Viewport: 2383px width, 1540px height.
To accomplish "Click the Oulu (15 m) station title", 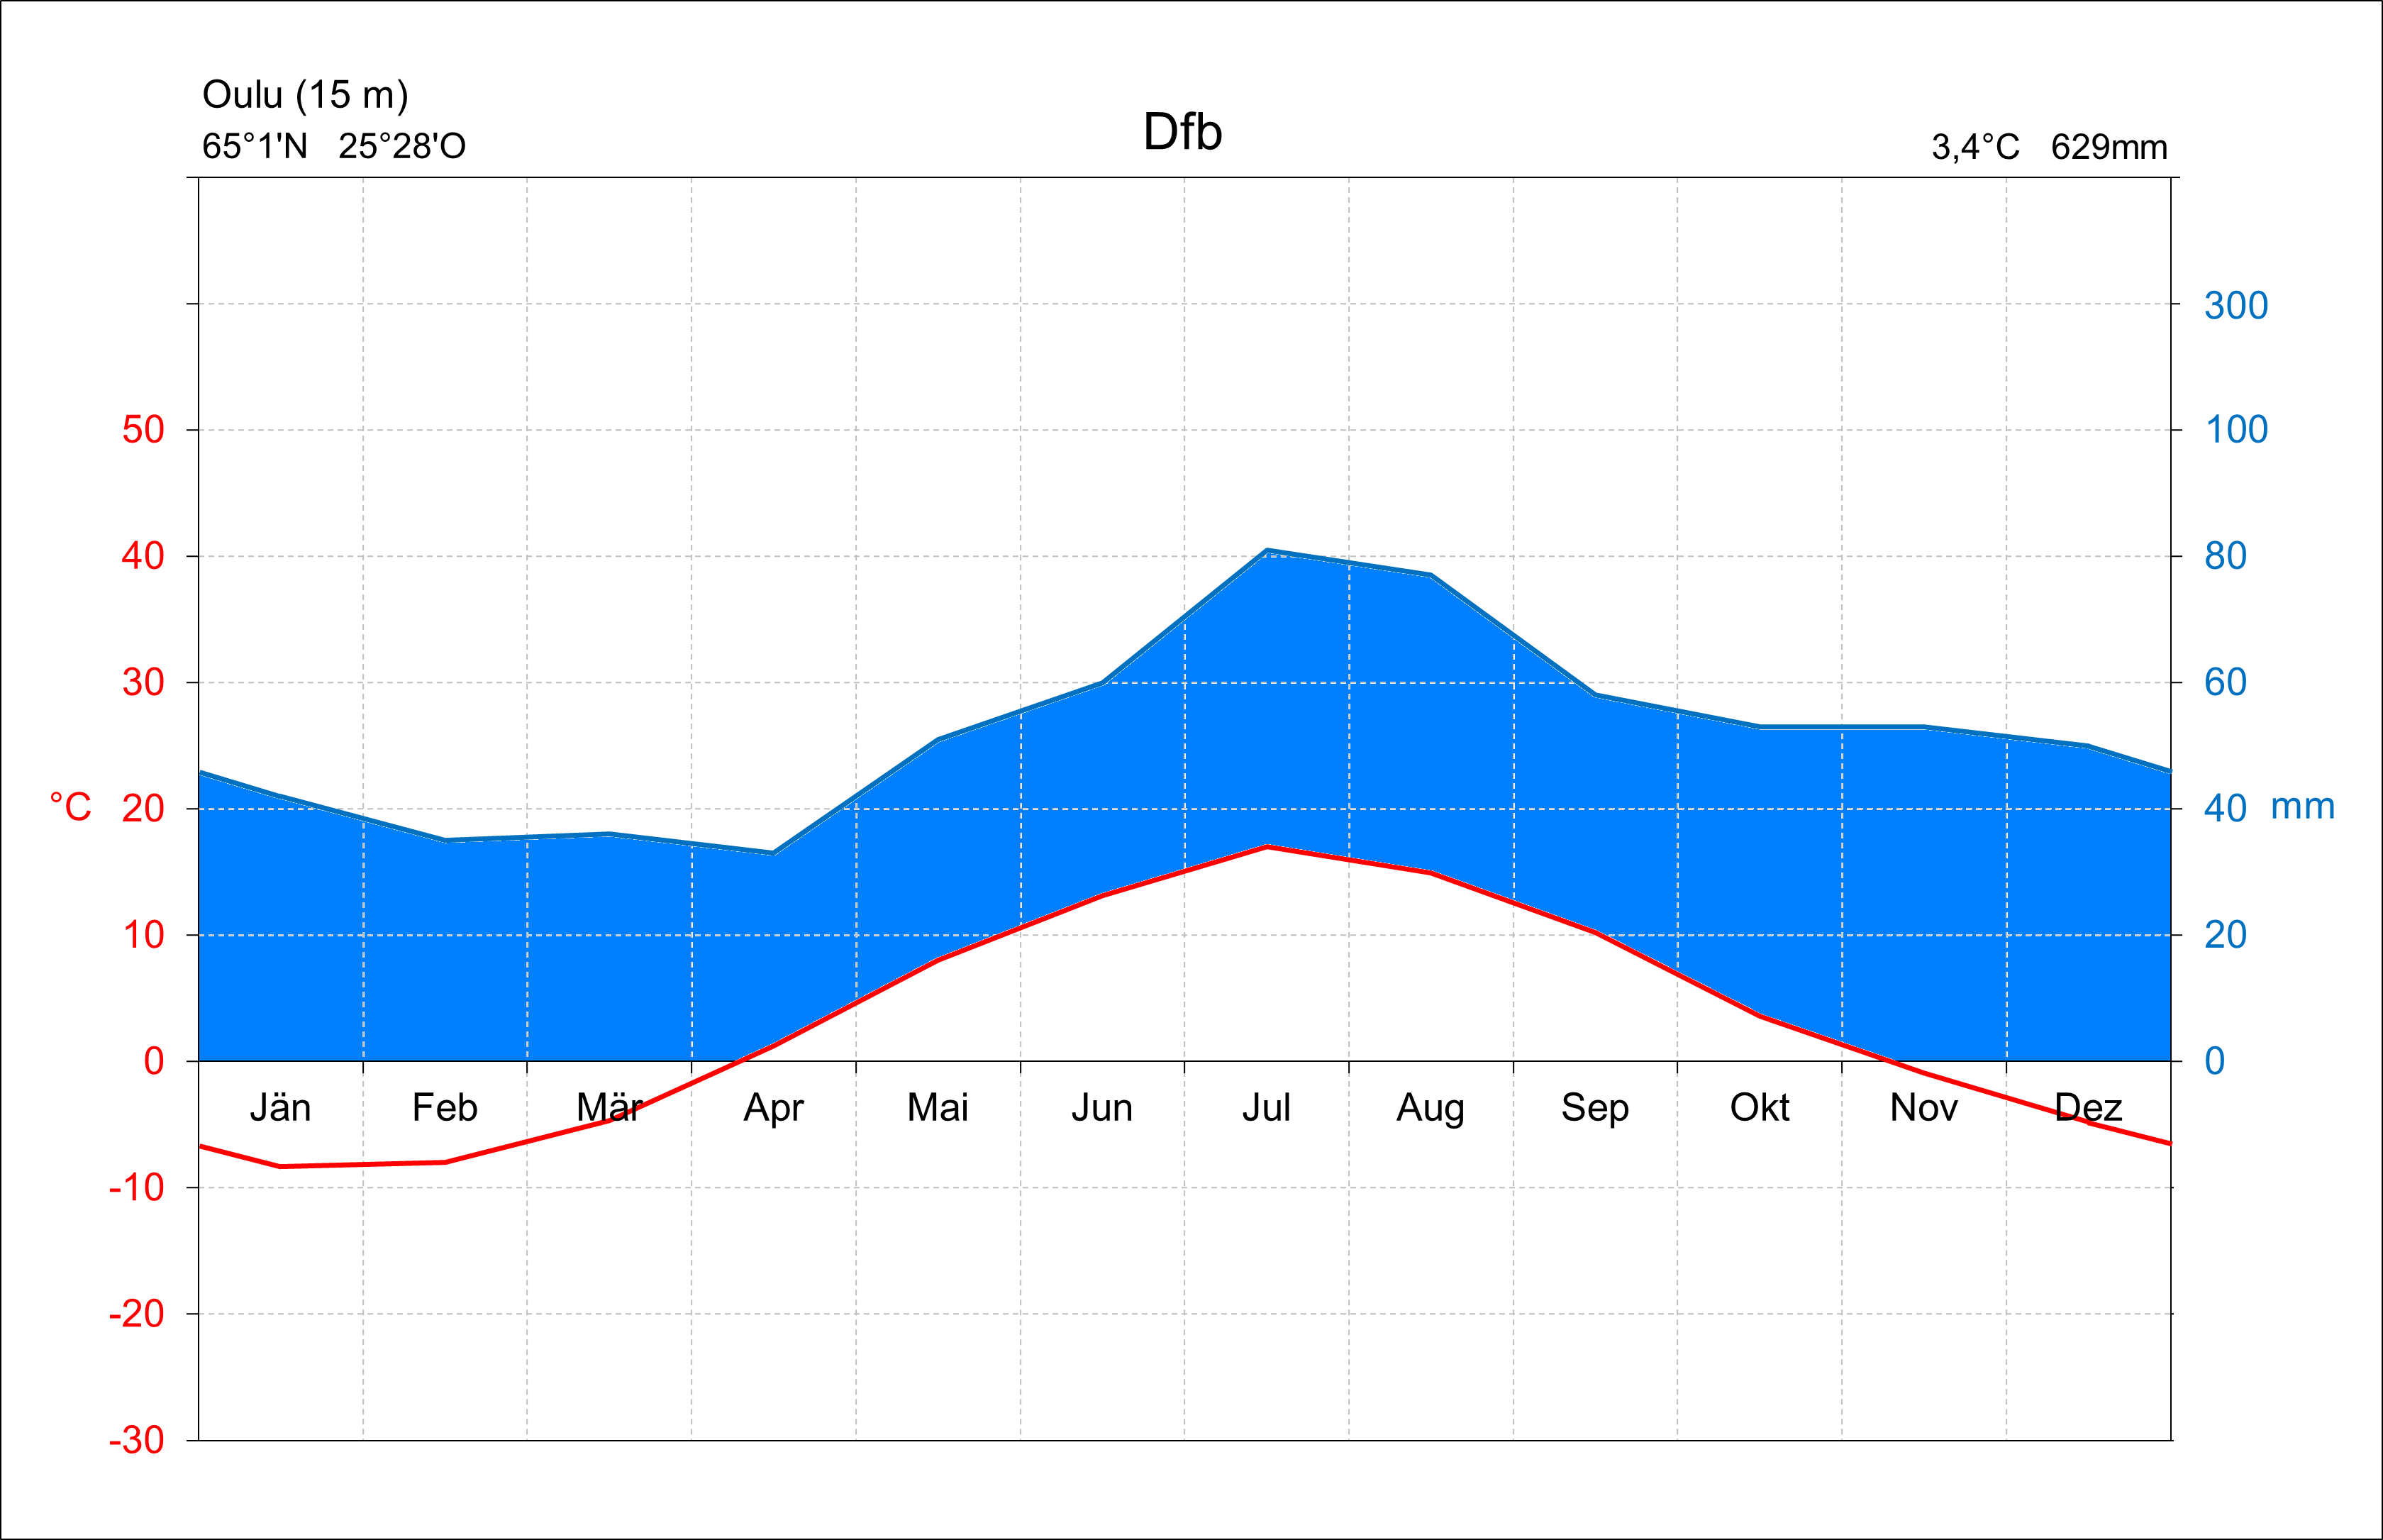I will pyautogui.click(x=305, y=95).
